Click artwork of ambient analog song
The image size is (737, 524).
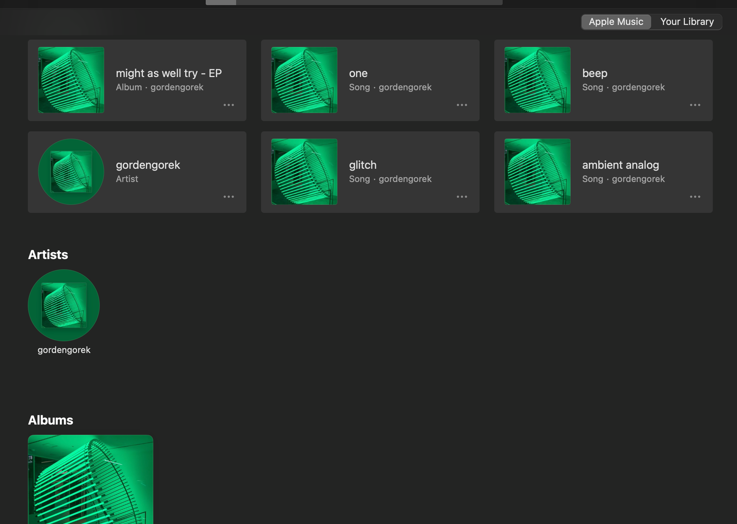click(537, 172)
